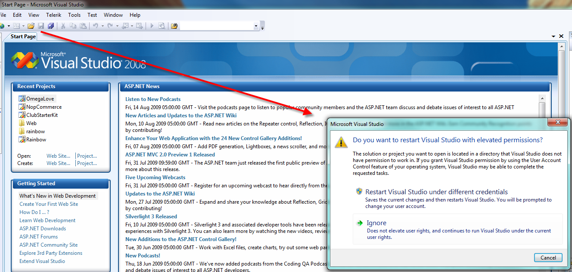Click the Paste clipboard toolbar icon
Screen dimensions: 572x272
click(x=83, y=26)
